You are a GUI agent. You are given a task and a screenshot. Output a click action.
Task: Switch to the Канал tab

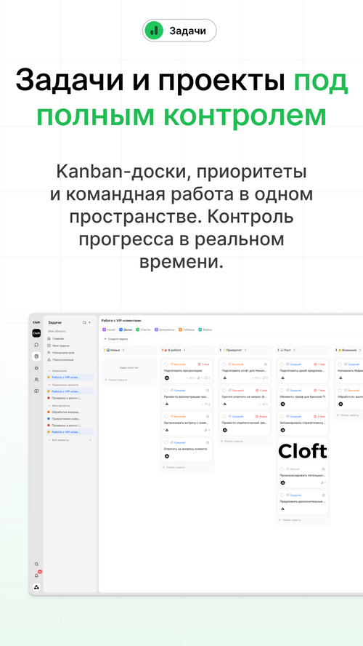tap(109, 330)
